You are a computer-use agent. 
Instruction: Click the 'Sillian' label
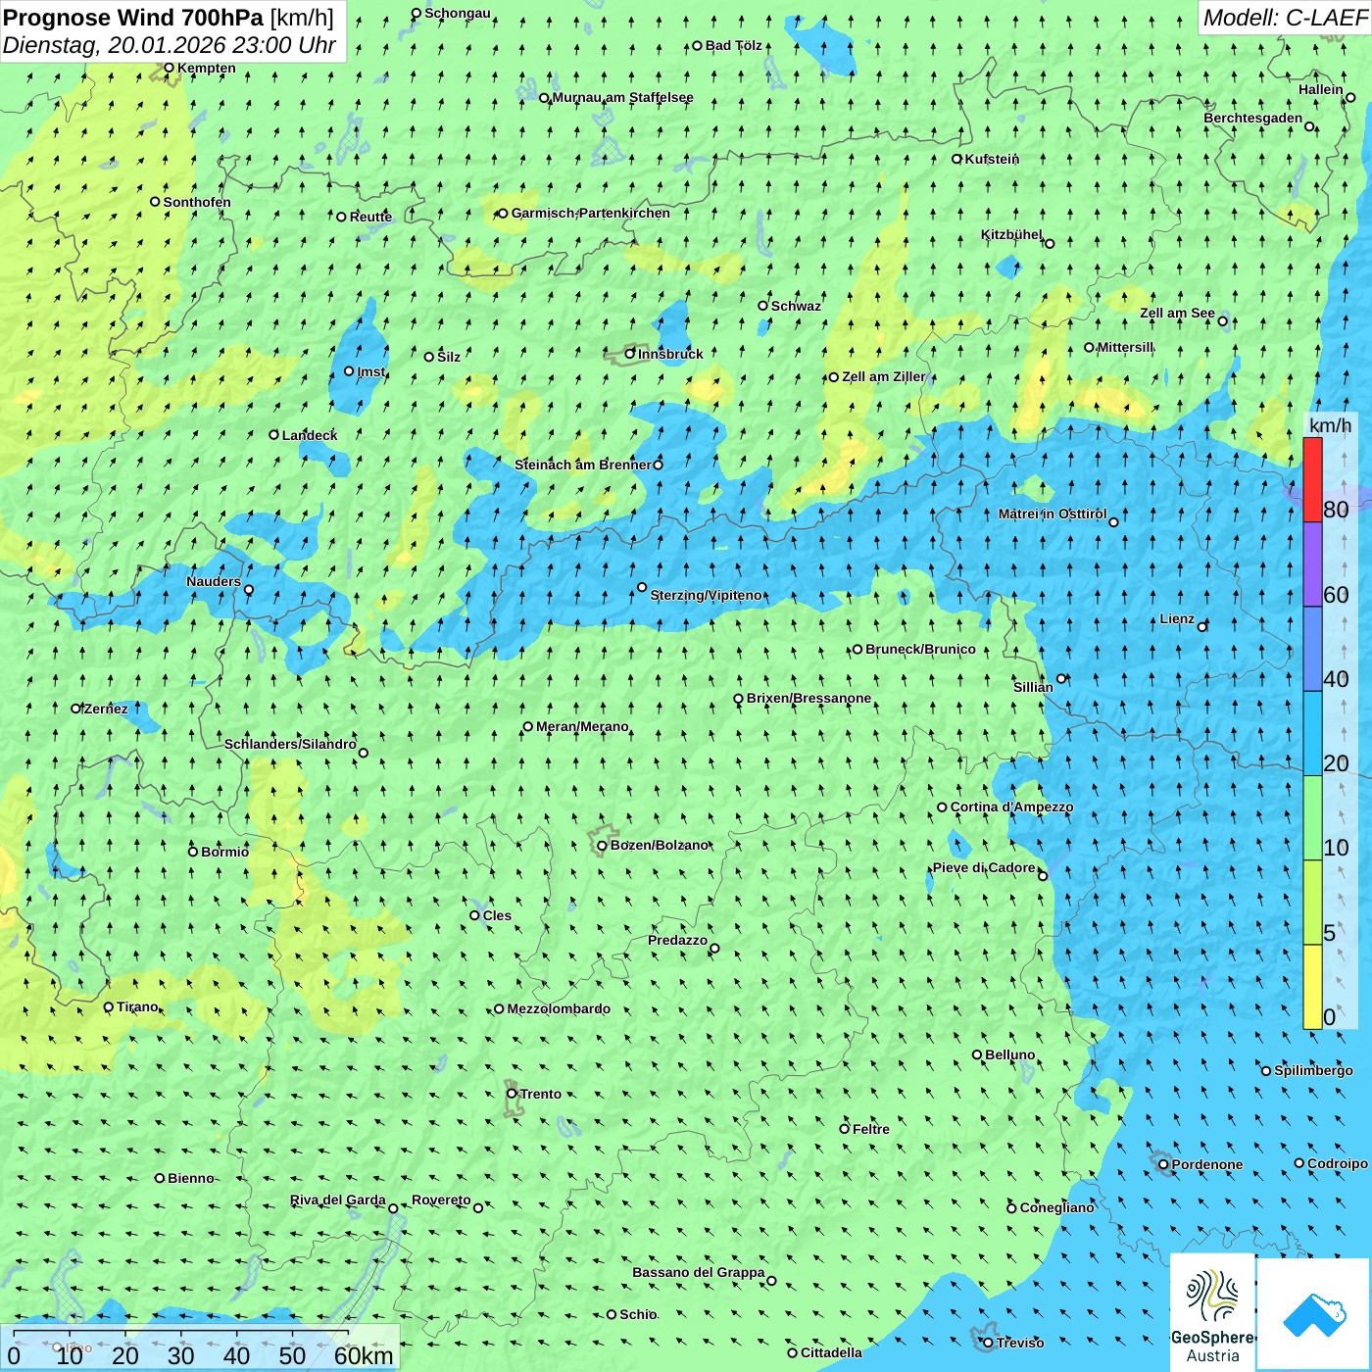pyautogui.click(x=1033, y=687)
